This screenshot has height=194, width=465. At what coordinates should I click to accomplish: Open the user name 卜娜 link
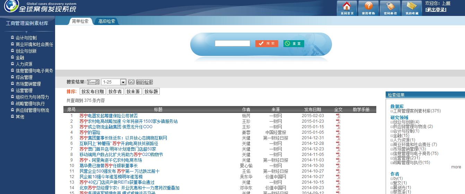[446, 3]
